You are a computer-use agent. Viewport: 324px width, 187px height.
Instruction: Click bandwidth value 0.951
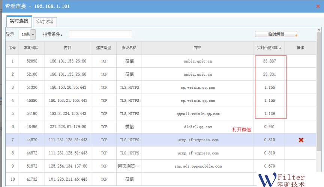270,127
